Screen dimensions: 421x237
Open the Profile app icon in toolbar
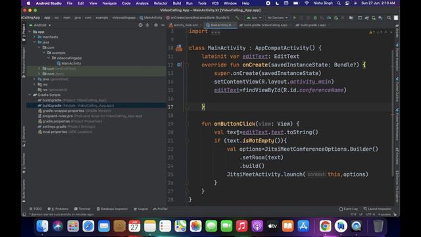tap(329, 18)
